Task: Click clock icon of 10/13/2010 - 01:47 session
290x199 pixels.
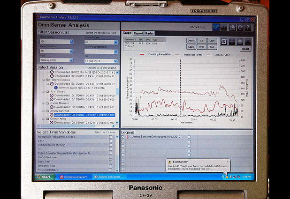Action: tap(52, 107)
